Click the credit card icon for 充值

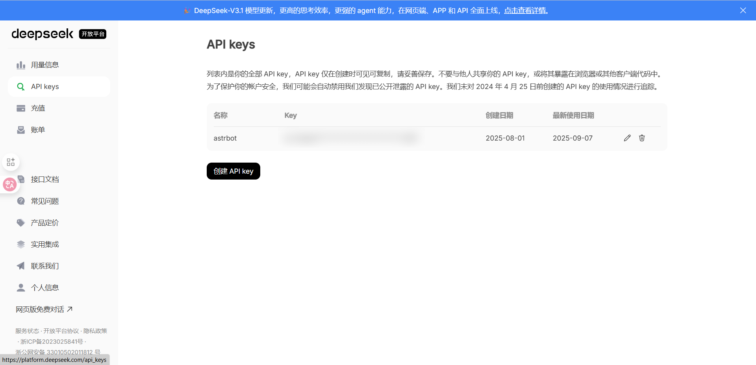click(x=21, y=108)
